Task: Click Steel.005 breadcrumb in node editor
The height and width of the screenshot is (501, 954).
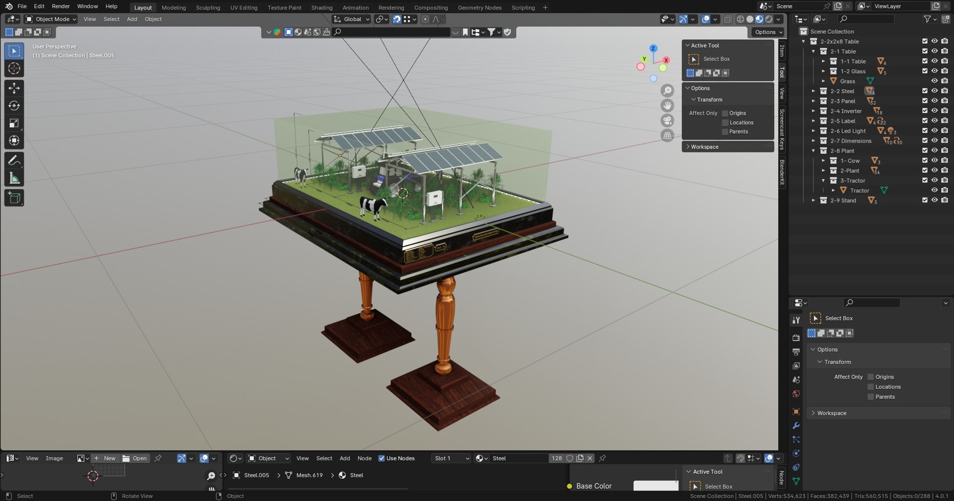Action: click(x=256, y=475)
